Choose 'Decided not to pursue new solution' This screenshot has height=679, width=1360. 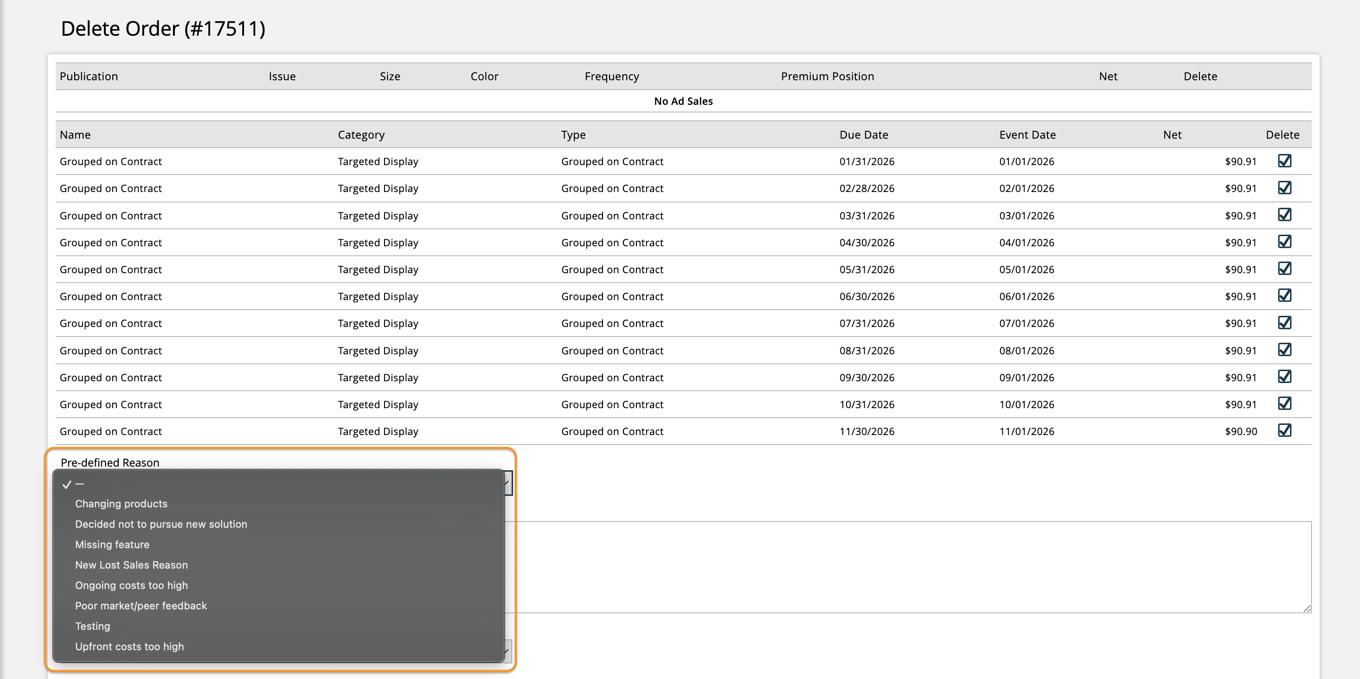[160, 524]
